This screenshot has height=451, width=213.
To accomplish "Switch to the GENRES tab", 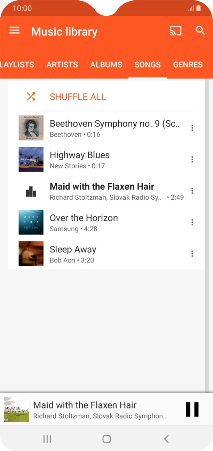I will (188, 64).
